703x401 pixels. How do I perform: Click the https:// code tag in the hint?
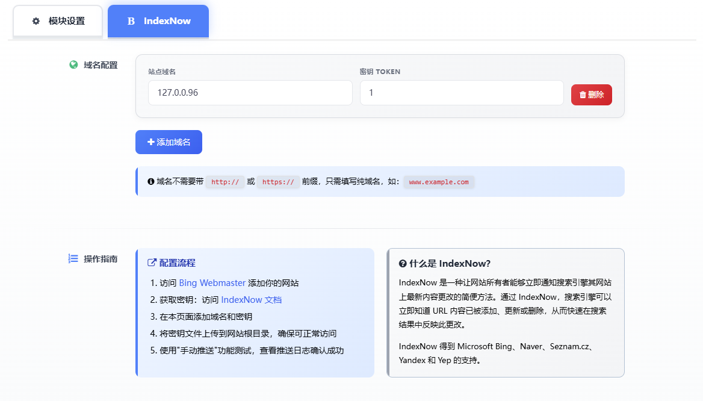tap(278, 182)
